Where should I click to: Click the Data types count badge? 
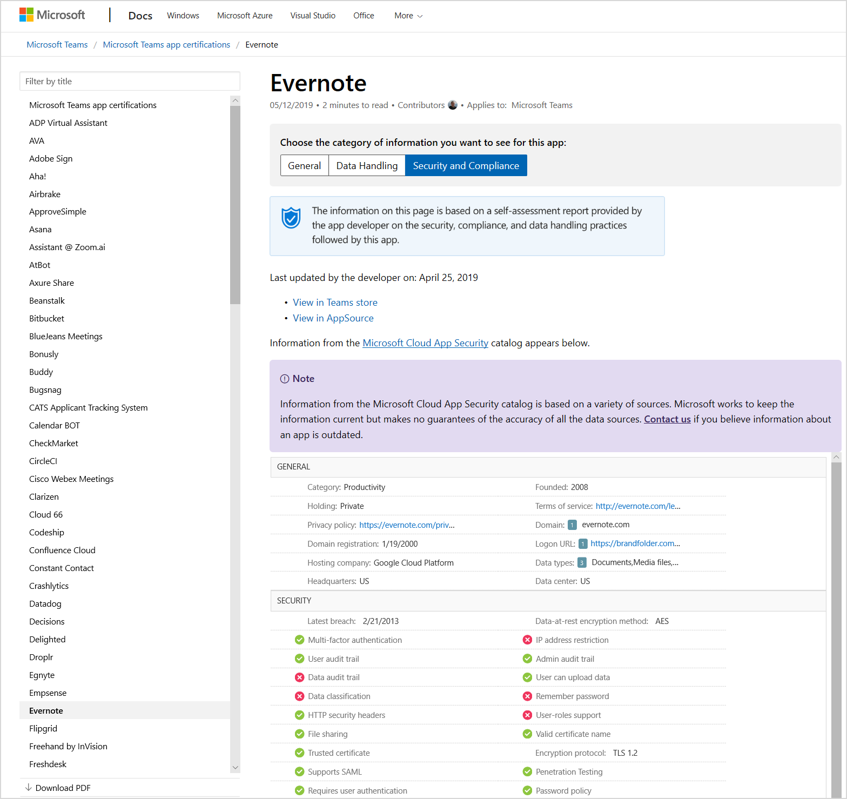(x=582, y=563)
